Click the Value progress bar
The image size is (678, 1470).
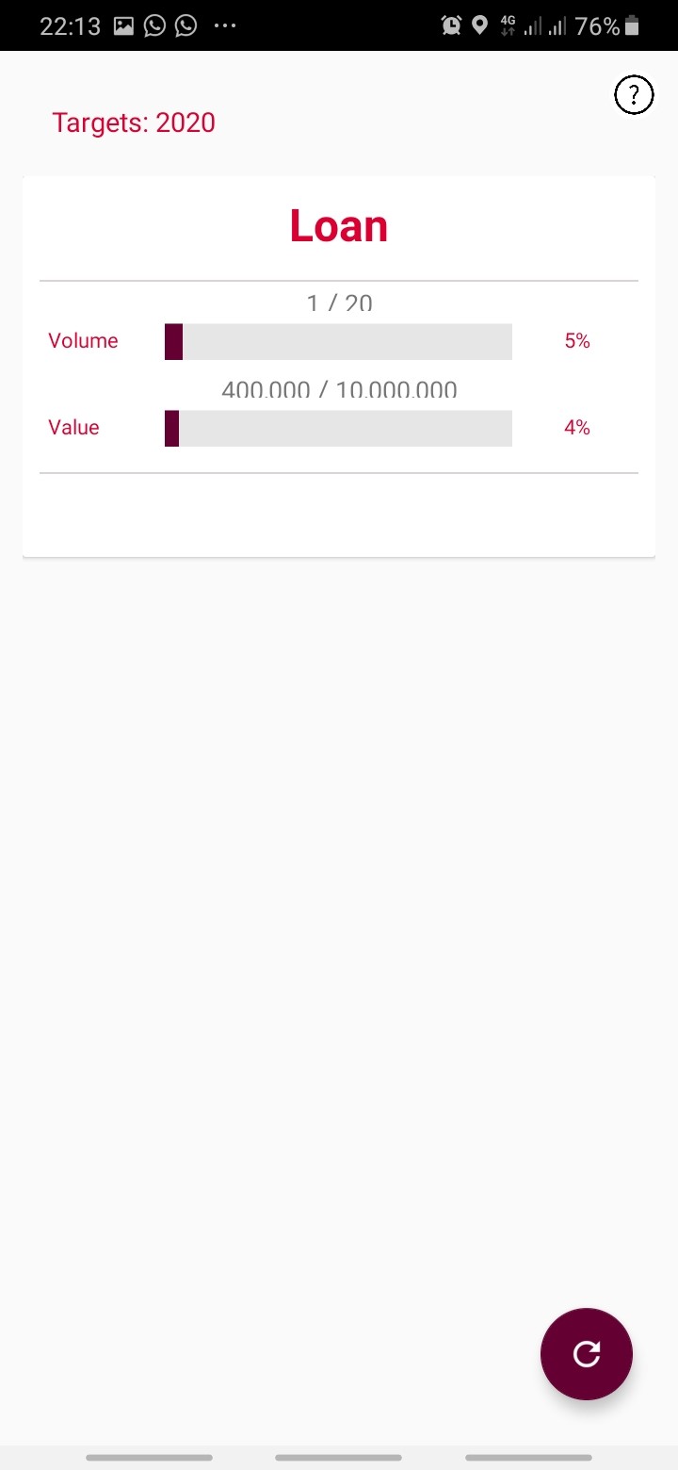click(x=338, y=428)
